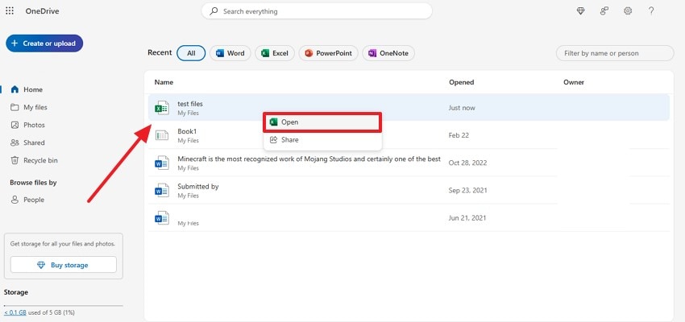685x322 pixels.
Task: Click the Search everything box
Action: coord(317,11)
